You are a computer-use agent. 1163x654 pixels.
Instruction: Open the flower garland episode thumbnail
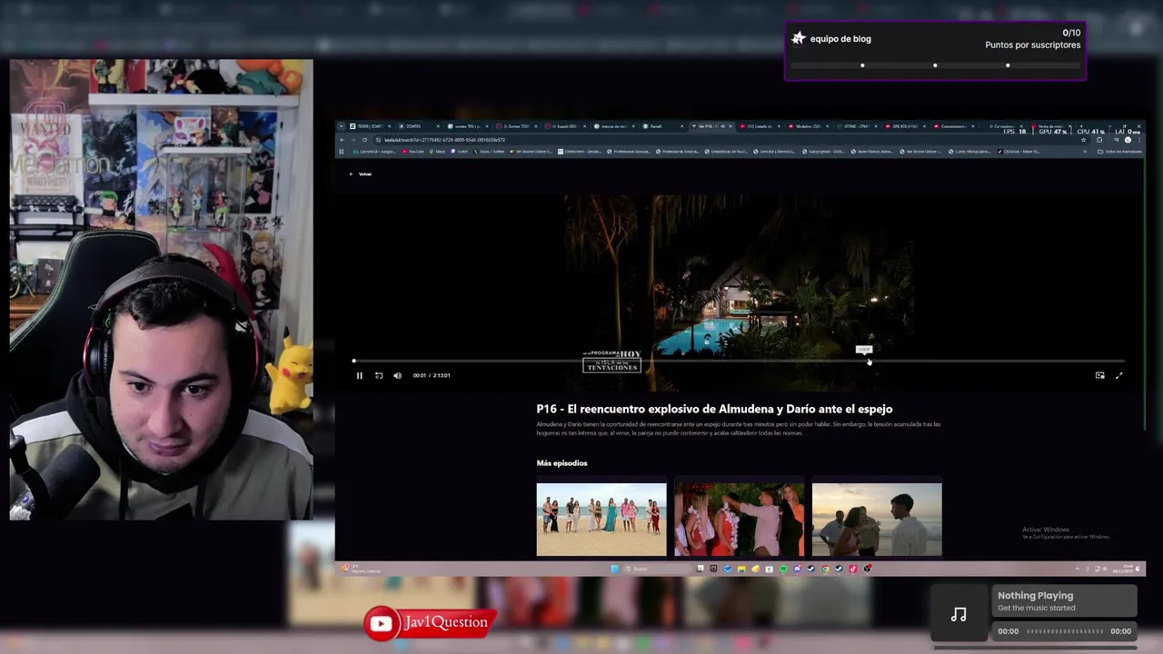(739, 520)
